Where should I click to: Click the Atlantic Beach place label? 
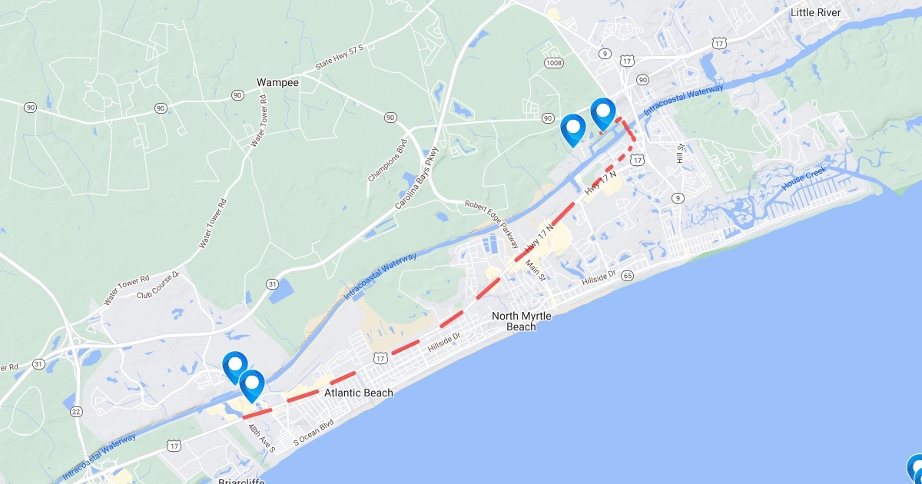click(x=359, y=393)
